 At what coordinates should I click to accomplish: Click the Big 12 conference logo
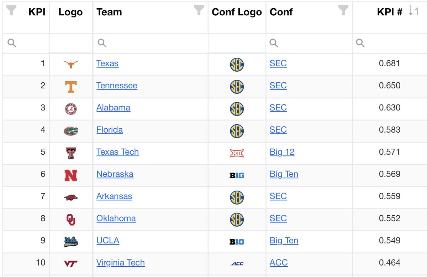point(237,153)
